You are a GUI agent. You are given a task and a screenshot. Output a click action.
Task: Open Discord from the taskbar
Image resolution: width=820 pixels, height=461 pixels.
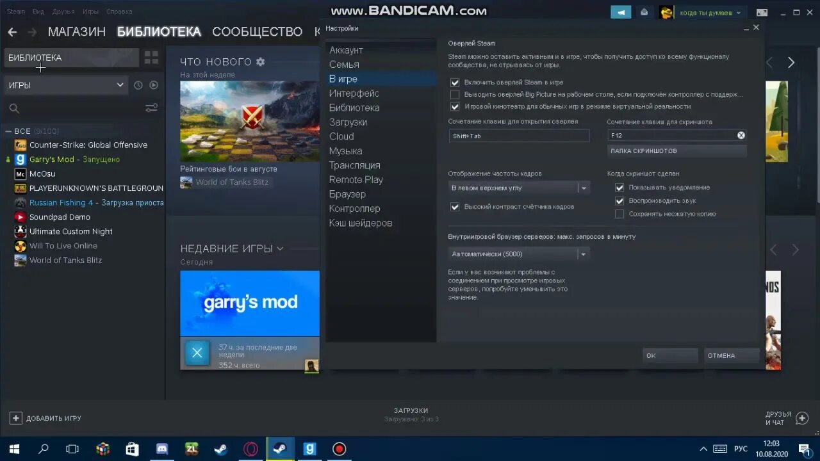pos(162,449)
